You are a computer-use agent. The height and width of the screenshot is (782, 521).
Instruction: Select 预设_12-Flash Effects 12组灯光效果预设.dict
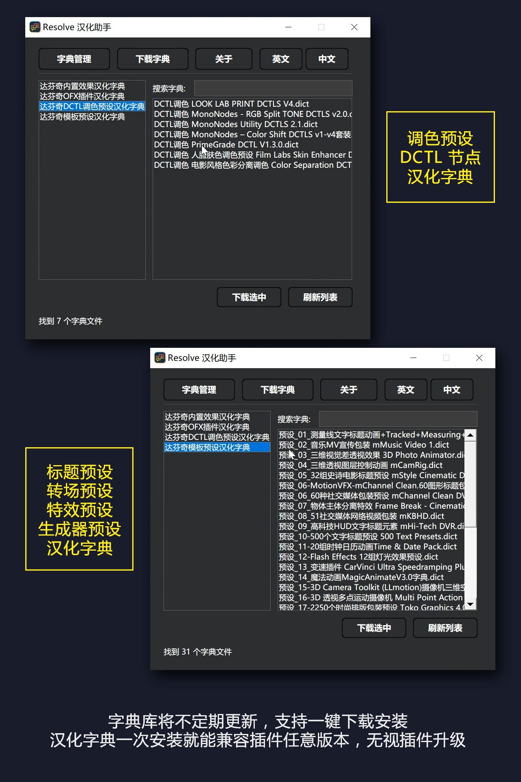[x=371, y=557]
